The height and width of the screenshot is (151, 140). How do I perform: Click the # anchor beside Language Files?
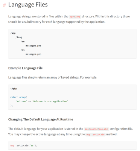pyautogui.click(x=5, y=5)
